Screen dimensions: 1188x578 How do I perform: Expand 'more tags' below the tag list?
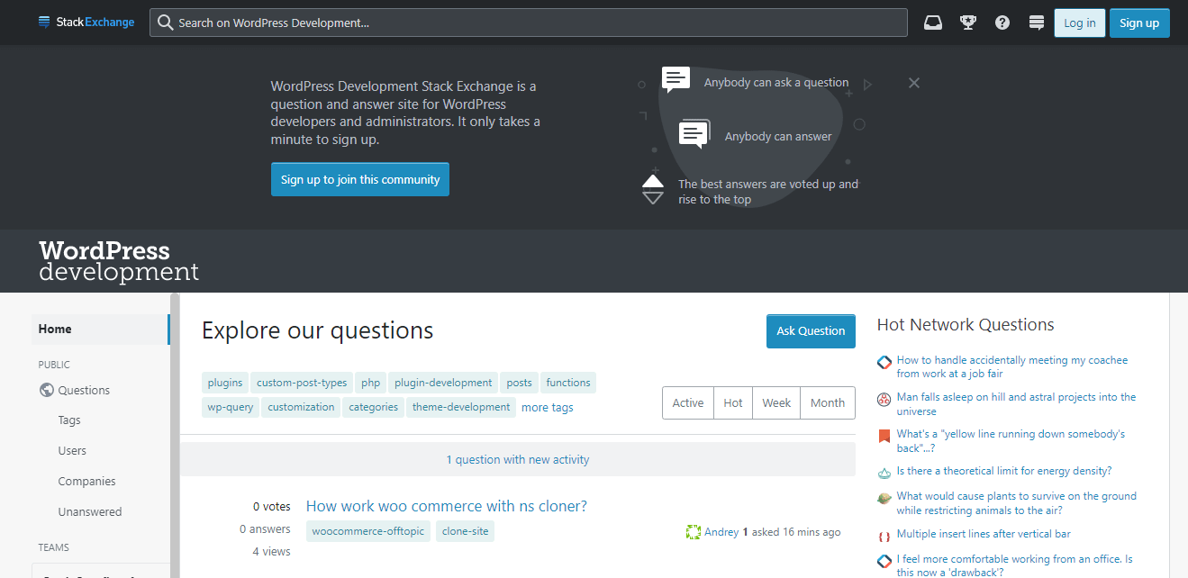pyautogui.click(x=547, y=407)
